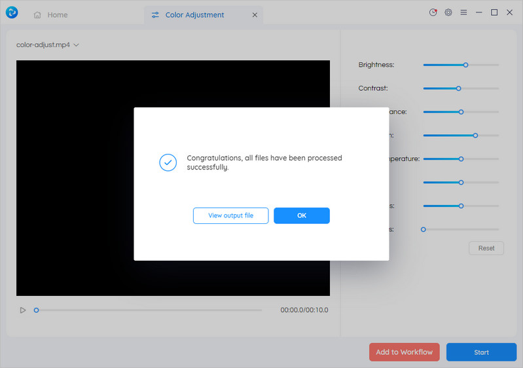The width and height of the screenshot is (523, 368).
Task: Click the Contrast label
Action: click(373, 88)
